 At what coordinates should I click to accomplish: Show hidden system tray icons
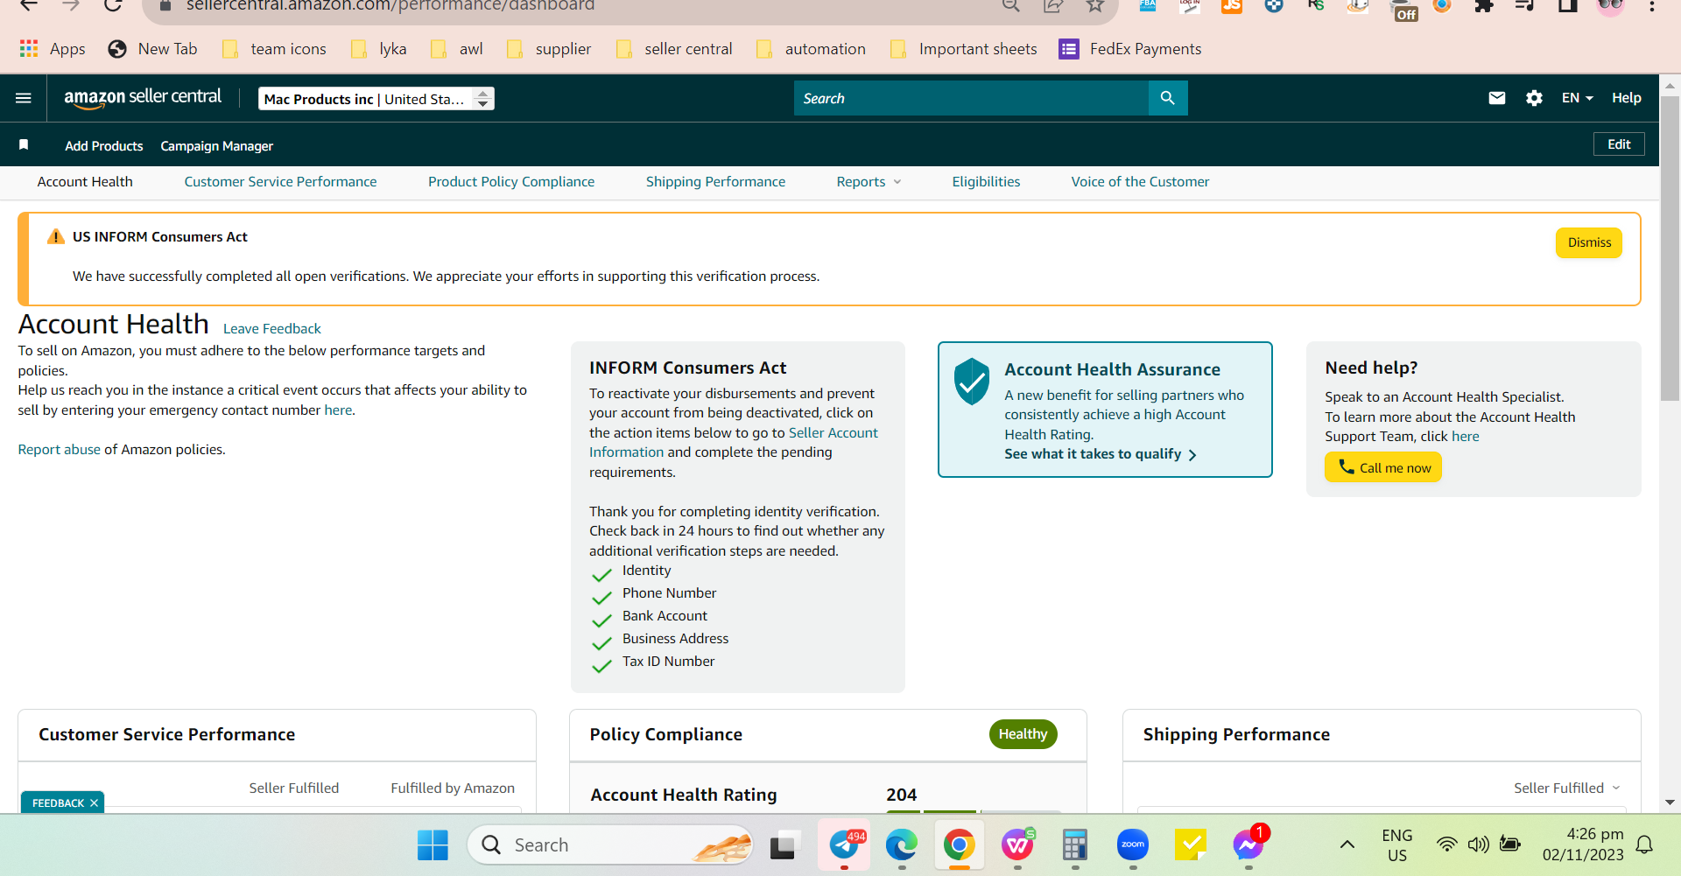coord(1347,845)
